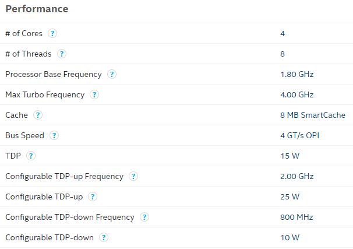Click the Performance section heading
The height and width of the screenshot is (249, 353).
tap(37, 9)
